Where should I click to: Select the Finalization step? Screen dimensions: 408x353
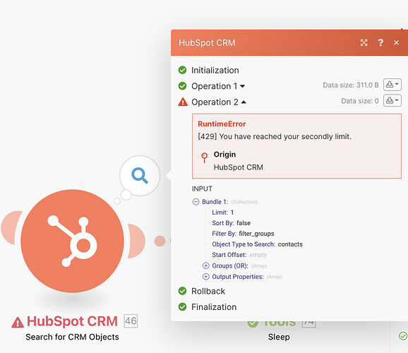pos(214,307)
